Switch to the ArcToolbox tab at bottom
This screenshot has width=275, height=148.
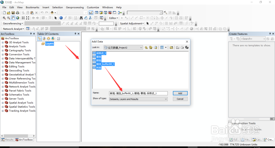[24, 140]
